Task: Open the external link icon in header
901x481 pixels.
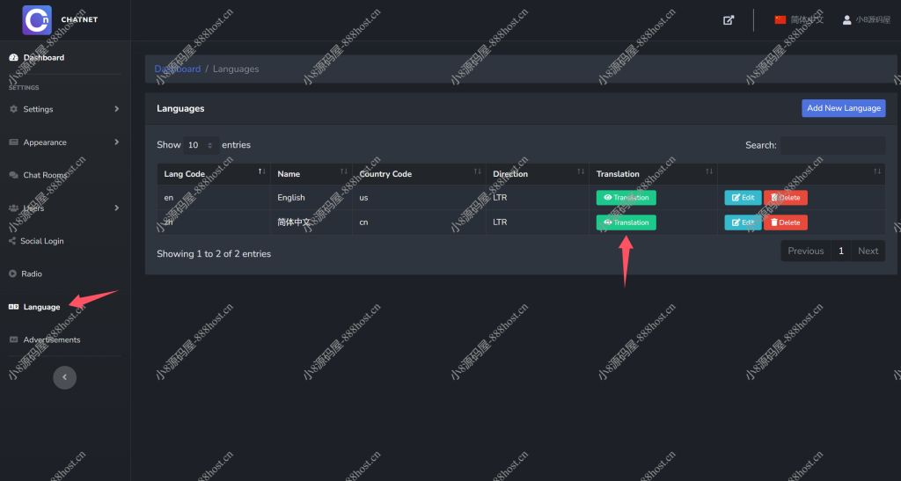Action: (x=728, y=20)
